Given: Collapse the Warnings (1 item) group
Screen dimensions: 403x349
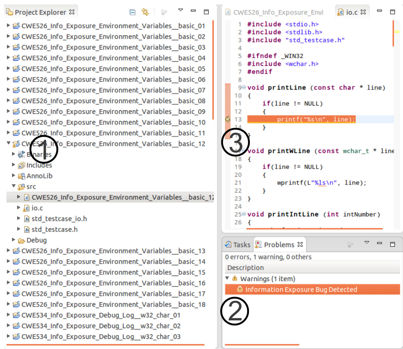Looking at the screenshot, I should coord(227,278).
